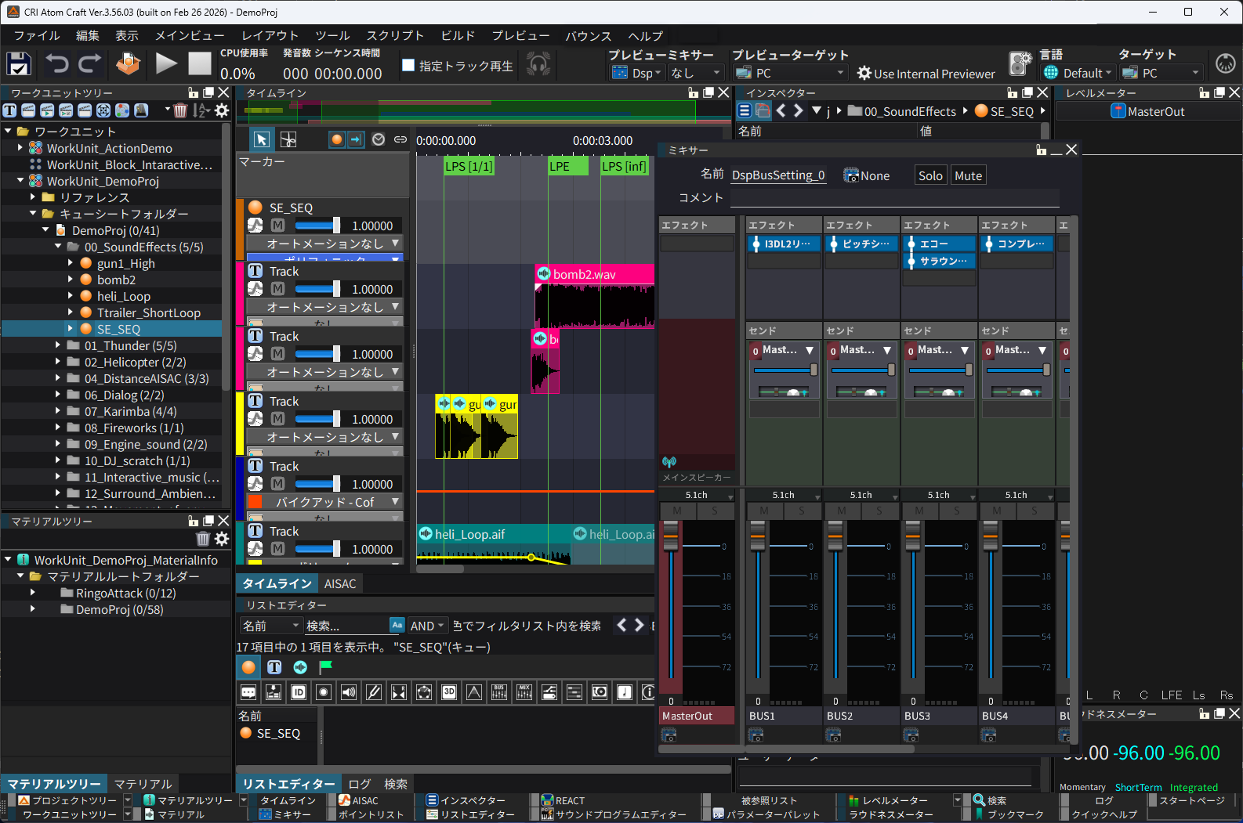Toggle Mute in the mixer panel

click(968, 175)
